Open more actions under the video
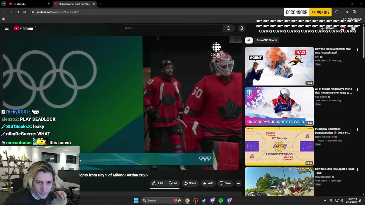 238,183
